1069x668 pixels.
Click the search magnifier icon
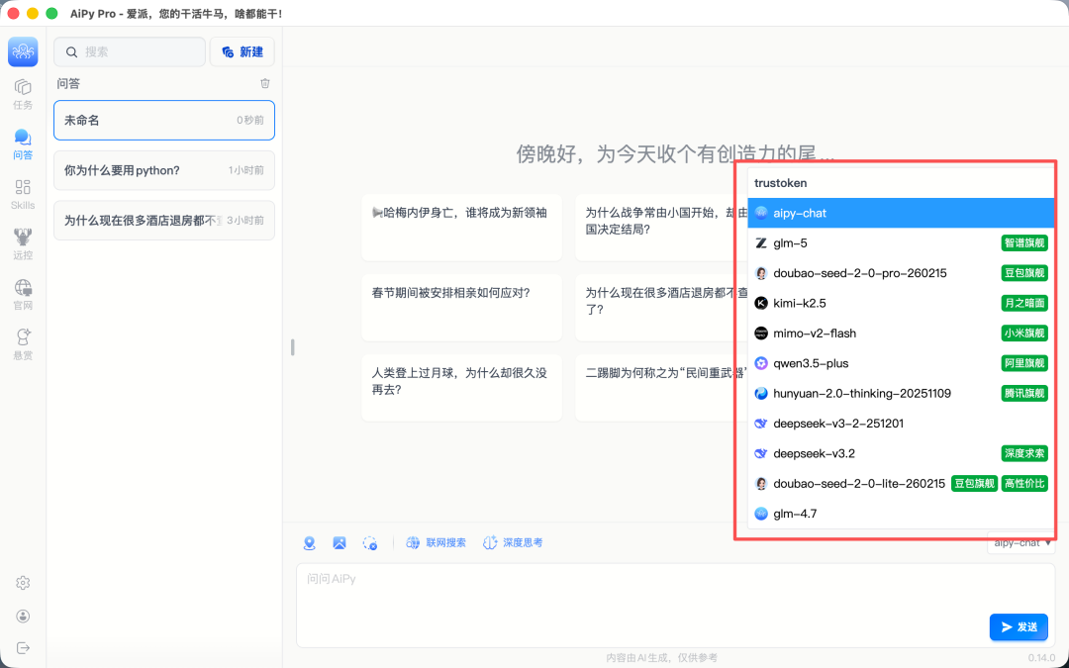71,51
